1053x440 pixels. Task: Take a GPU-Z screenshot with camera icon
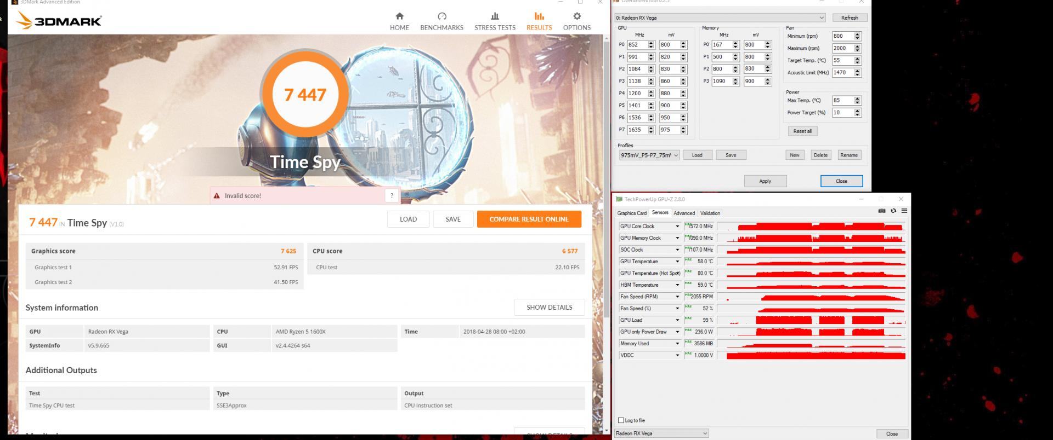[x=882, y=211]
